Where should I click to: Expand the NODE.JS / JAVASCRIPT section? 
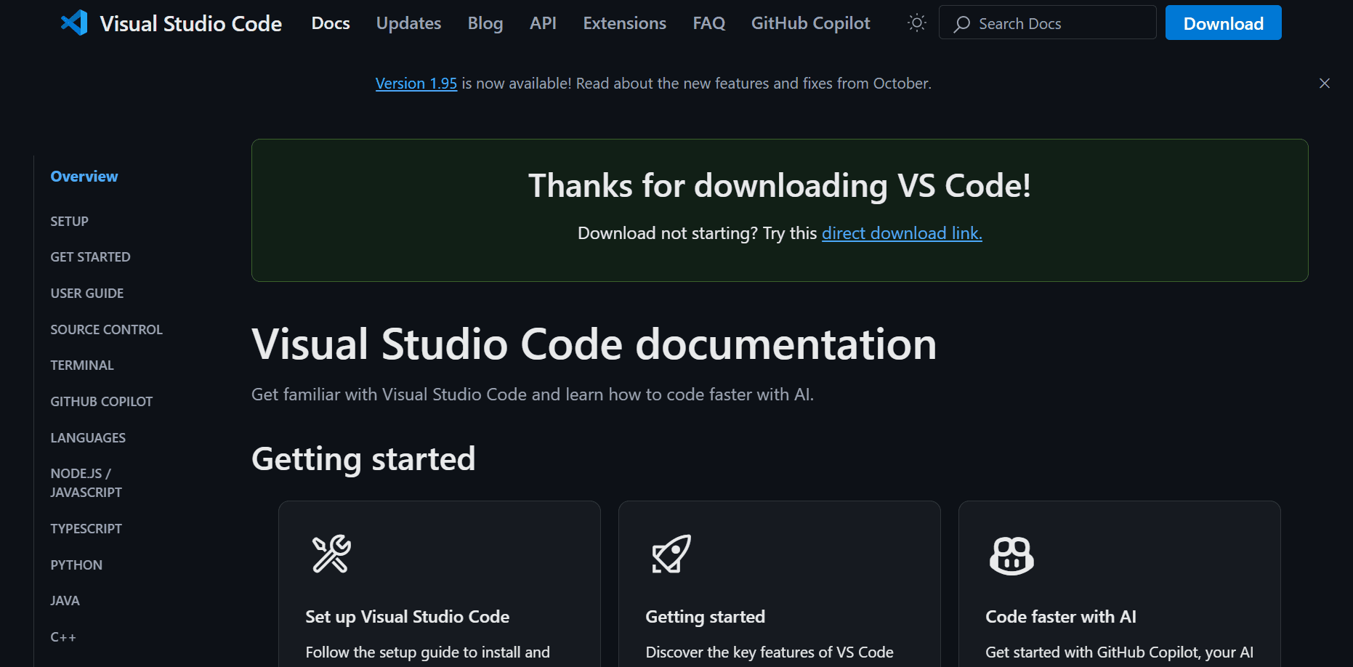coord(86,483)
